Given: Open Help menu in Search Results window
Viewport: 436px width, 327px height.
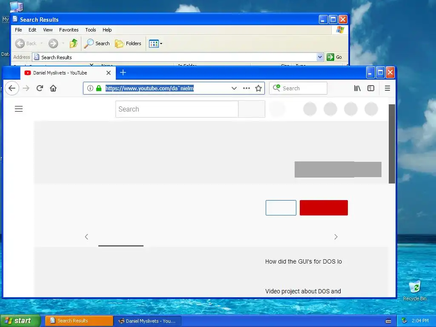Looking at the screenshot, I should point(107,30).
